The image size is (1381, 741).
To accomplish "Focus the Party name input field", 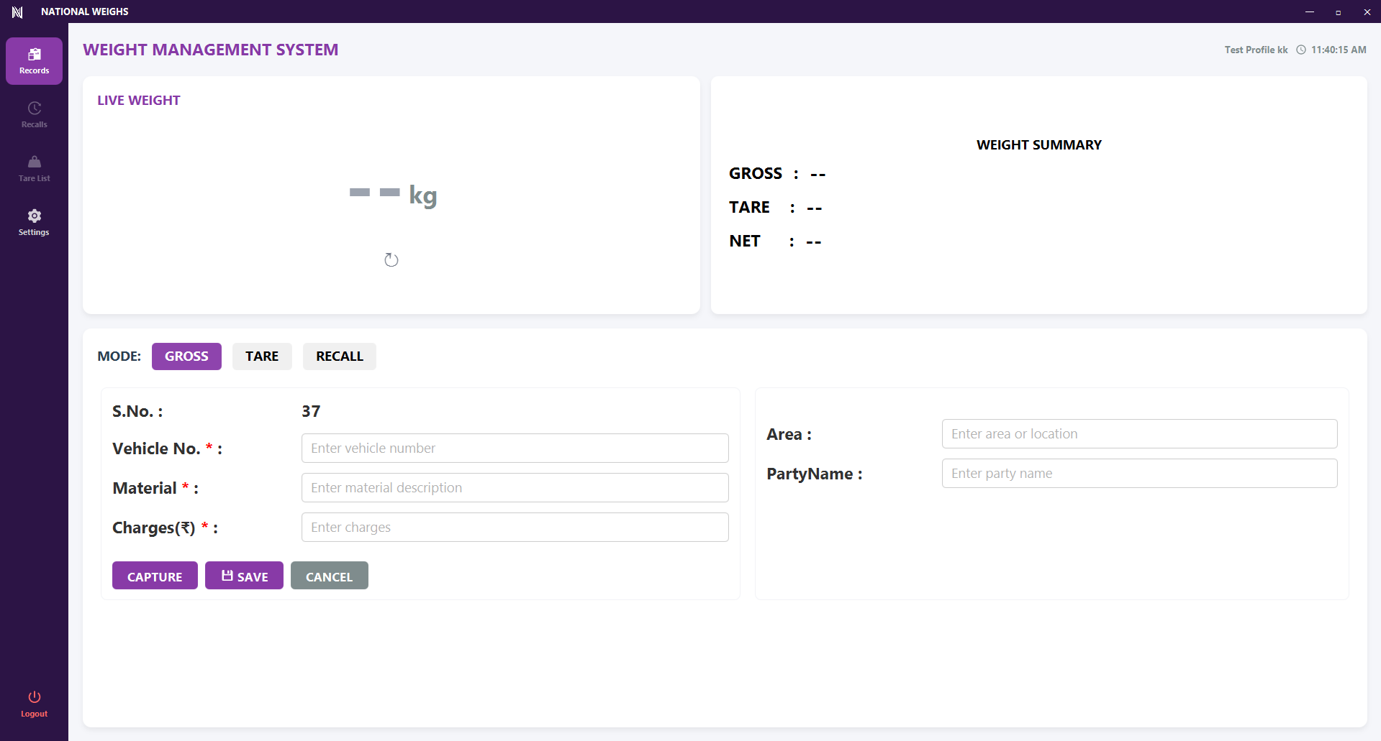I will pos(1140,474).
